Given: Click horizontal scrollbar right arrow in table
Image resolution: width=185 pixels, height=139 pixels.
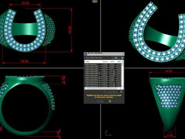Looking at the screenshot, I should click(x=120, y=88).
